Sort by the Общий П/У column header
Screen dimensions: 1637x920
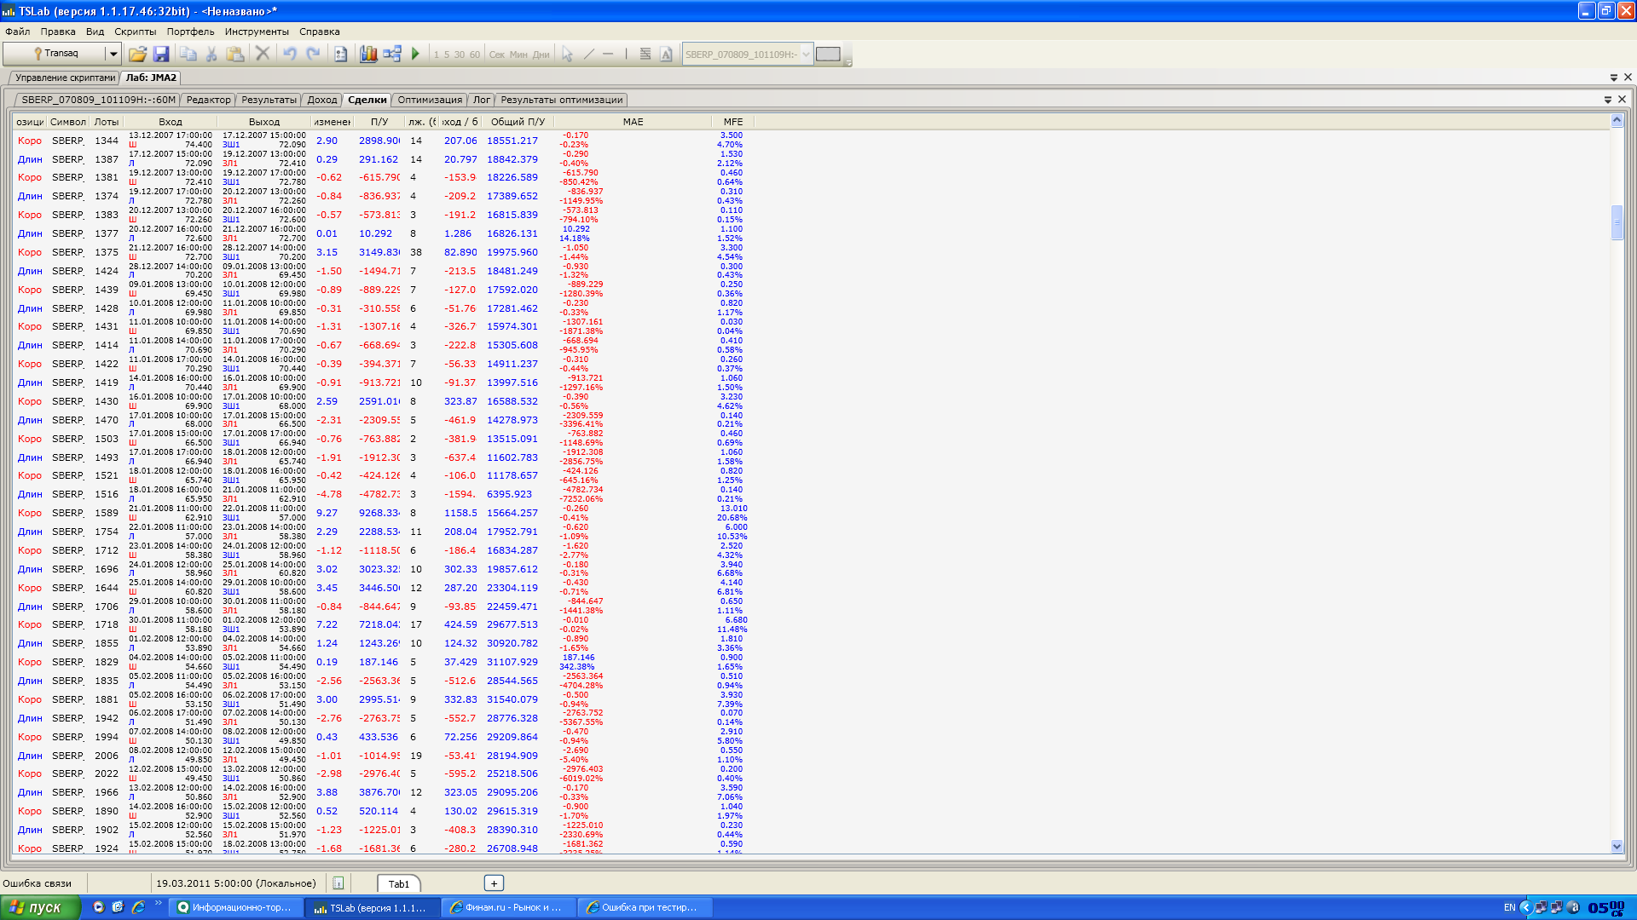click(x=518, y=122)
